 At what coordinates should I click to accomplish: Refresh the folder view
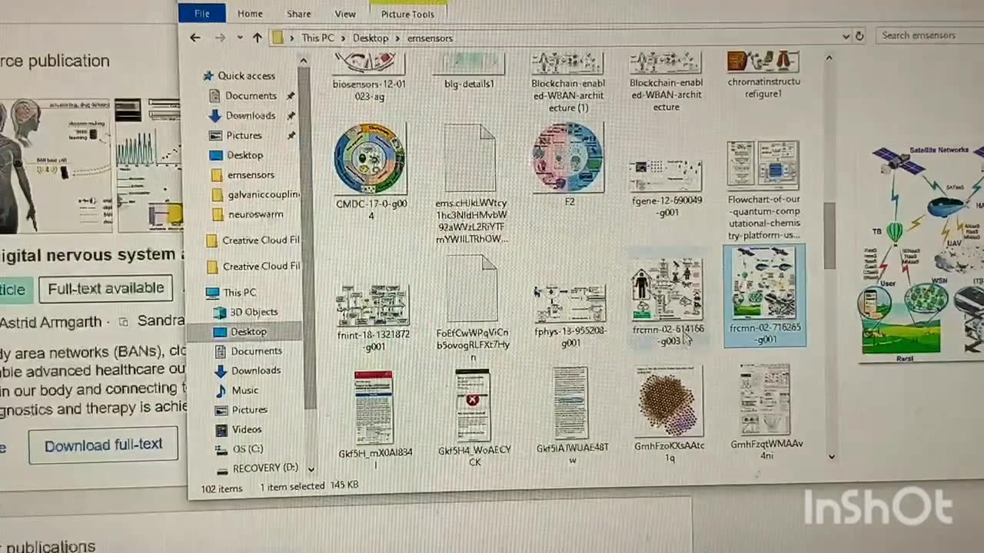coord(859,36)
